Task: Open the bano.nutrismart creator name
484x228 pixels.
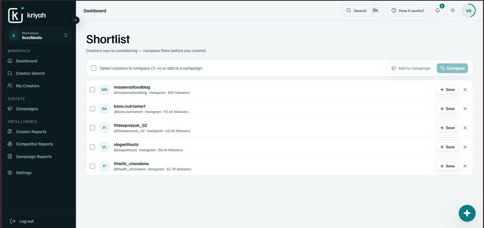Action: click(129, 106)
